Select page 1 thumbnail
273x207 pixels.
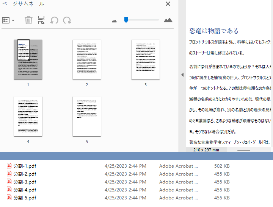coord(28,60)
